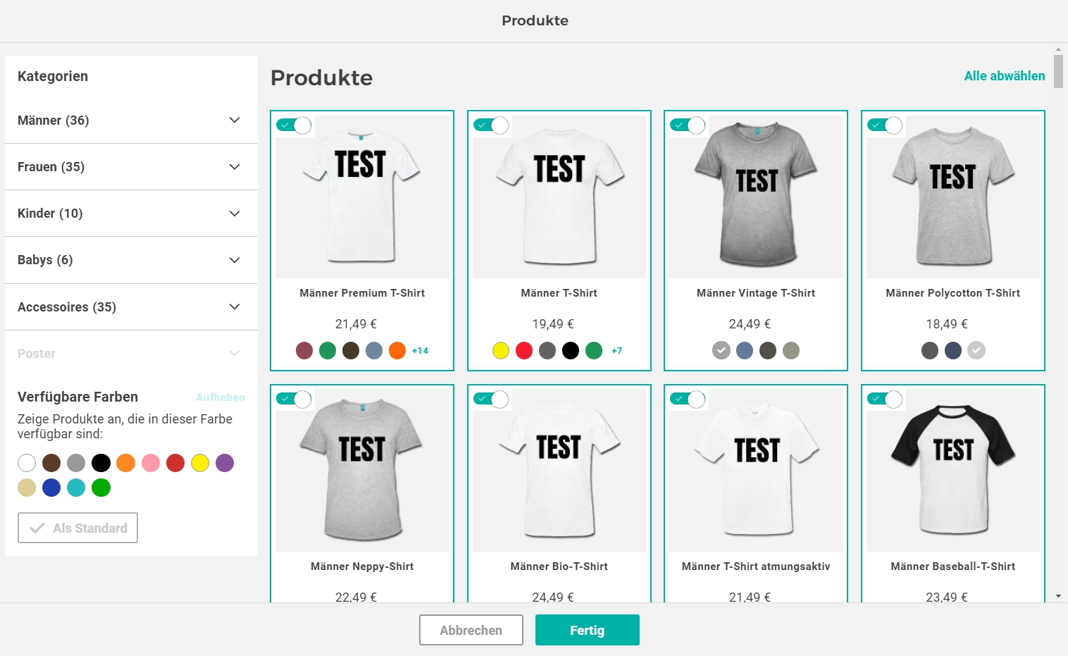1068x656 pixels.
Task: Click the Fertig button
Action: (587, 630)
